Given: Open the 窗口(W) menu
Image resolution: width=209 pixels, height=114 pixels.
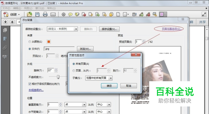Looking at the screenshot, I should click(x=40, y=8).
